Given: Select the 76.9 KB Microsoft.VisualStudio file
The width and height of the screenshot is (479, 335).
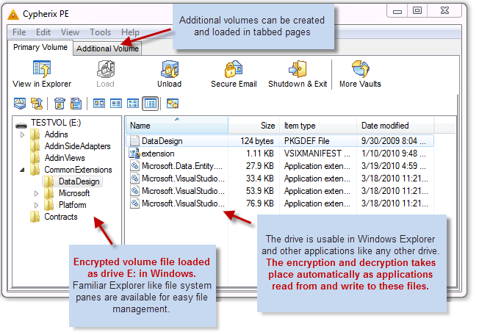Looking at the screenshot, I should (x=280, y=203).
